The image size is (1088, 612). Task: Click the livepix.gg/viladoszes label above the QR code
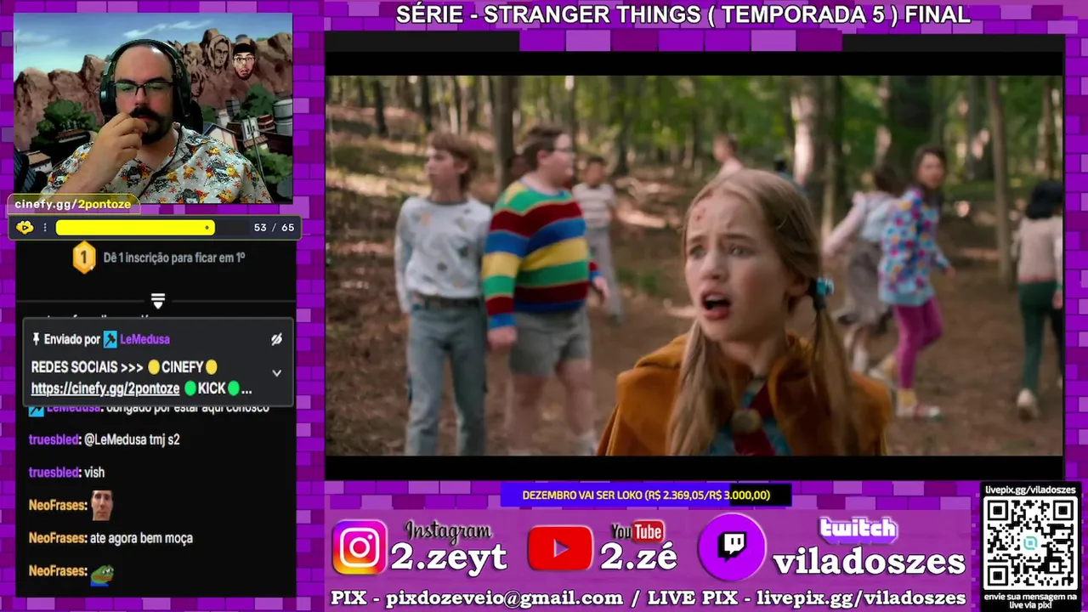pyautogui.click(x=1030, y=490)
